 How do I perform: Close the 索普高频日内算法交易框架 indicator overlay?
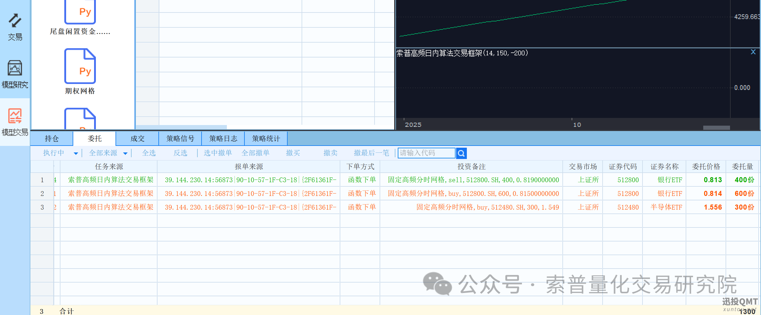[753, 52]
